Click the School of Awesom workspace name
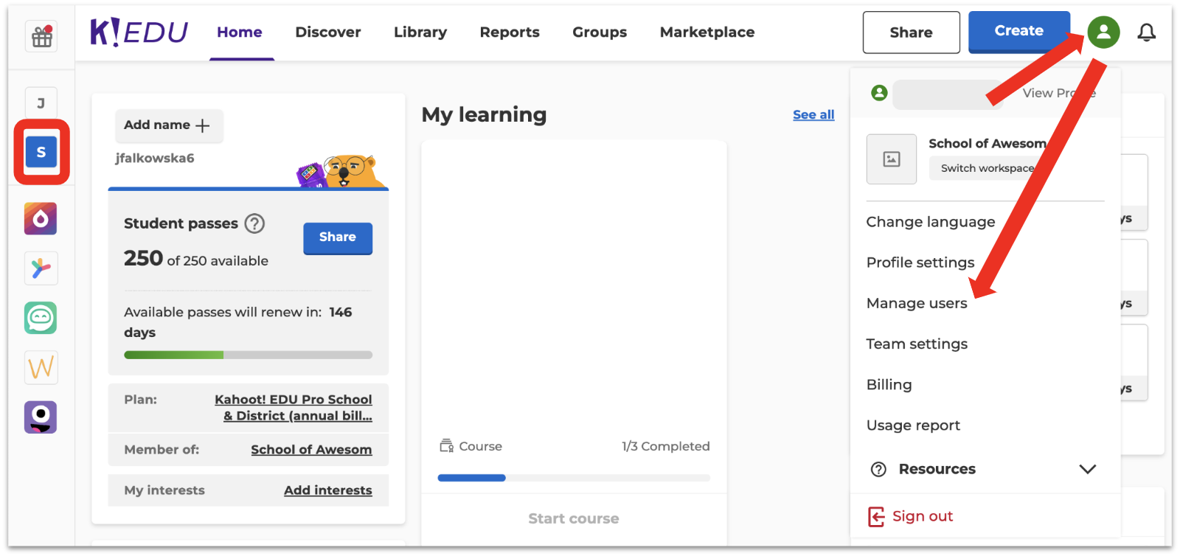Image resolution: width=1180 pixels, height=556 pixels. click(988, 144)
